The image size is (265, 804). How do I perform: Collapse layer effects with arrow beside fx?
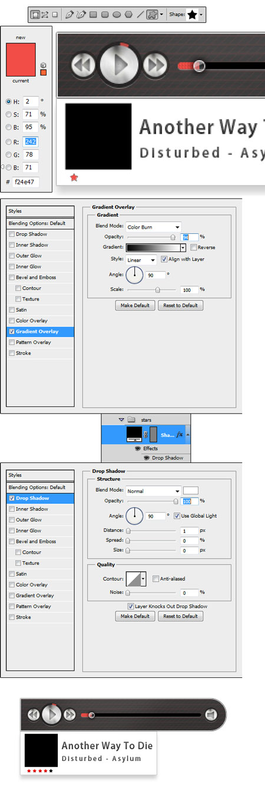coord(188,435)
